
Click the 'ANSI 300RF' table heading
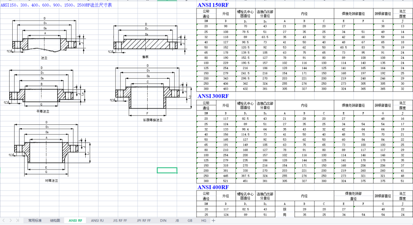[213, 96]
